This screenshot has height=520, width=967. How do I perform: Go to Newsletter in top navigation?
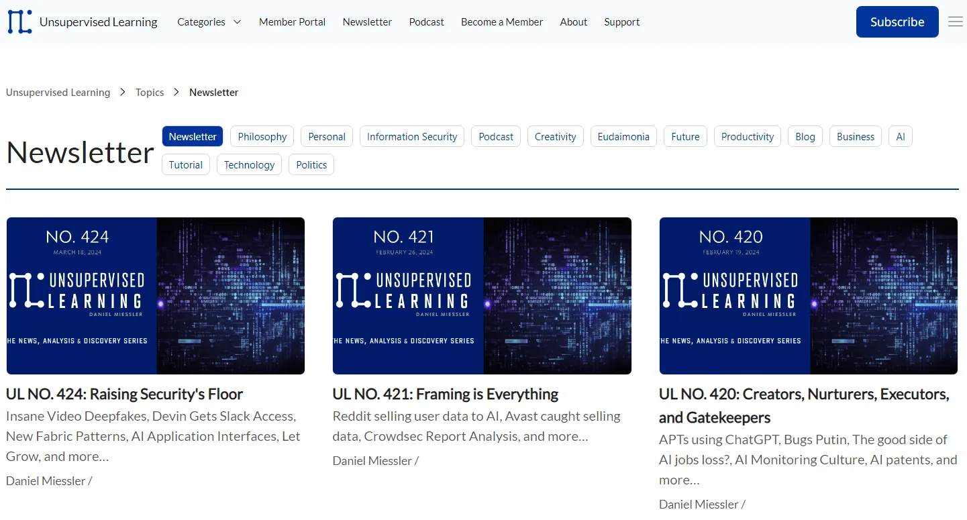pyautogui.click(x=367, y=22)
